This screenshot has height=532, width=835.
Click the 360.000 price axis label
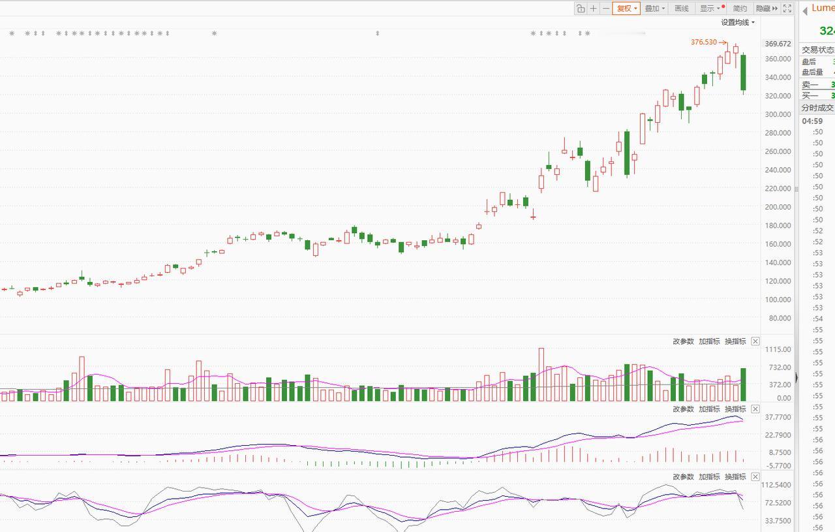(x=778, y=59)
